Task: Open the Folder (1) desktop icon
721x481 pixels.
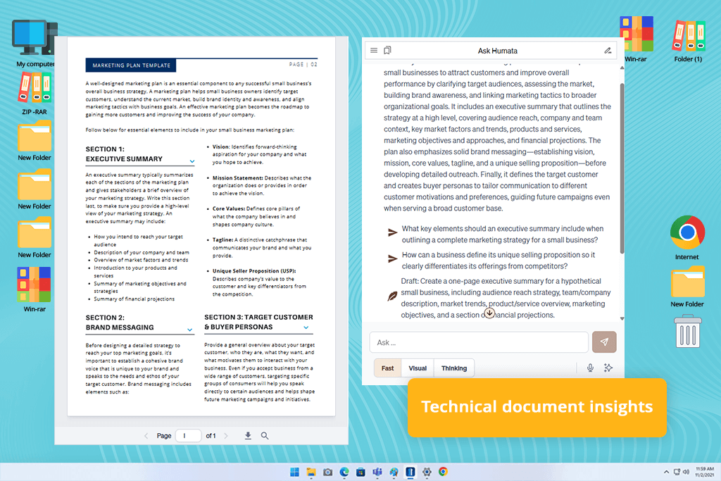Action: point(689,42)
